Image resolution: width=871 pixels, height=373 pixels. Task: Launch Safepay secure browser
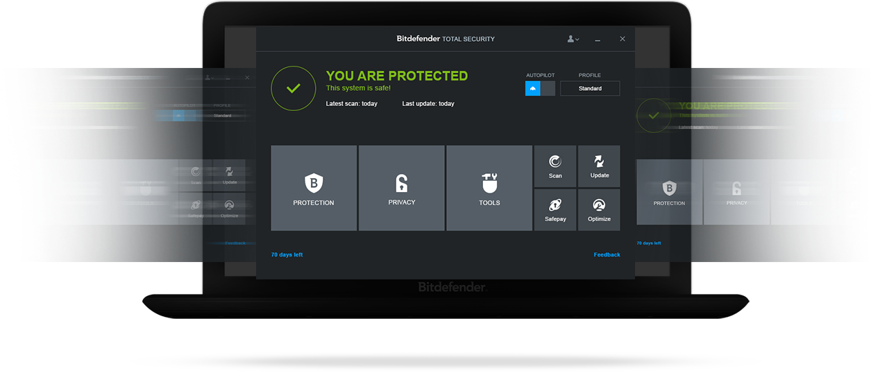click(x=555, y=210)
